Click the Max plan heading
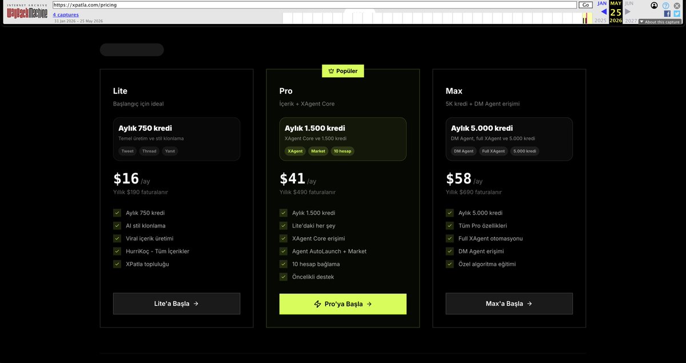 pos(454,91)
